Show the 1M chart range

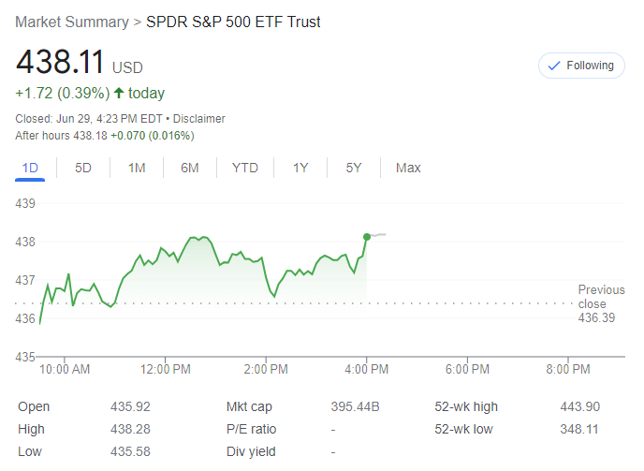point(137,168)
